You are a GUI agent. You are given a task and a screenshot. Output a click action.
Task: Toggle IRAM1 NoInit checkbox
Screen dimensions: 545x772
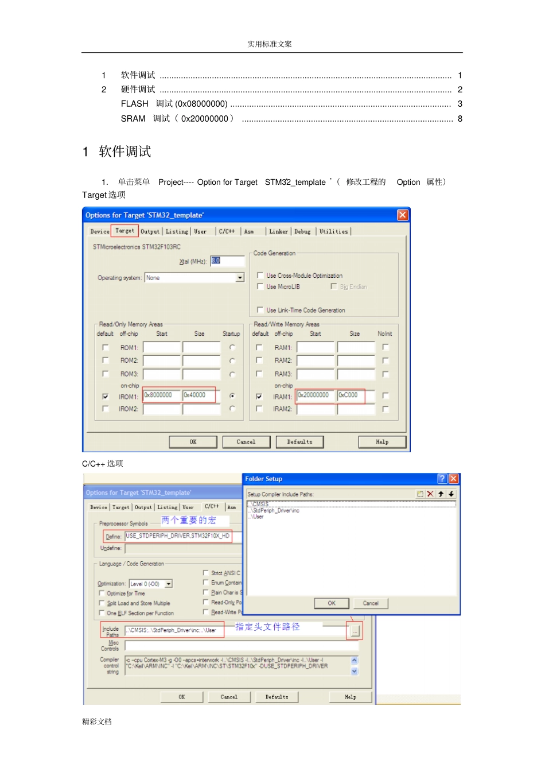(386, 395)
